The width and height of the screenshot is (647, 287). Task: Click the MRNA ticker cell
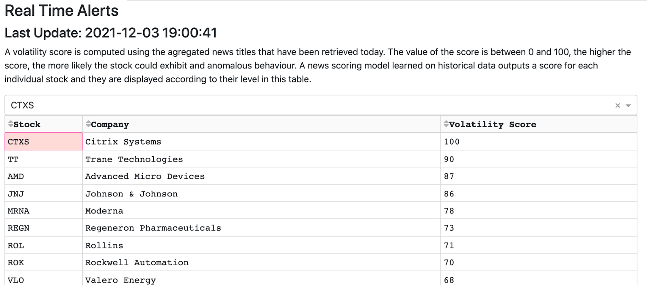[x=44, y=210]
